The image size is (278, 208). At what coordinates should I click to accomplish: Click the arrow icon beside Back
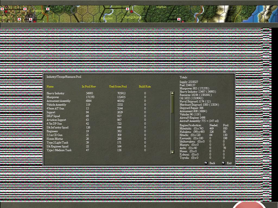pos(206,163)
